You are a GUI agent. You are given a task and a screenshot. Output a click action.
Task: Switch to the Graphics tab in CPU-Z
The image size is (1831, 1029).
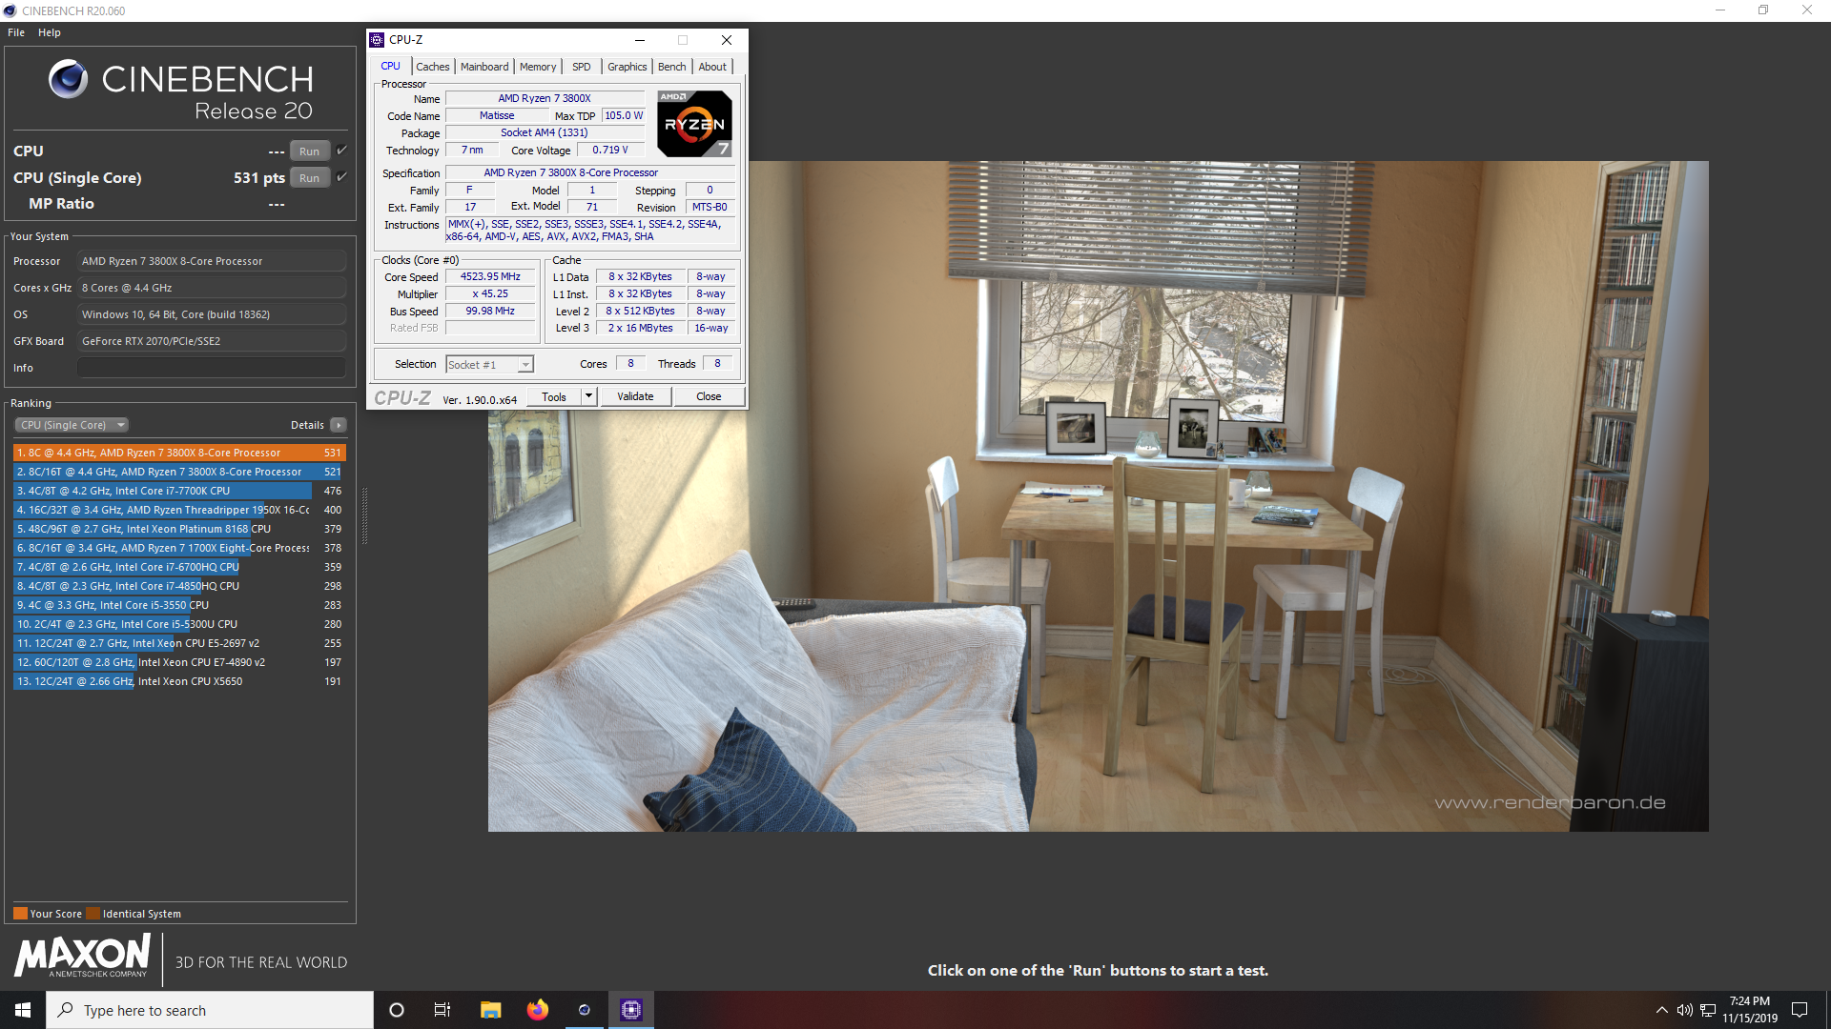coord(627,67)
